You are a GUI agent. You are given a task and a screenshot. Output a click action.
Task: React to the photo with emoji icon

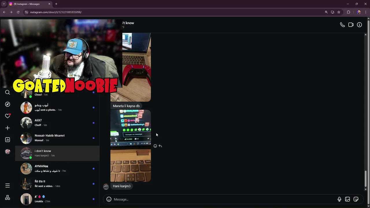[155, 146]
